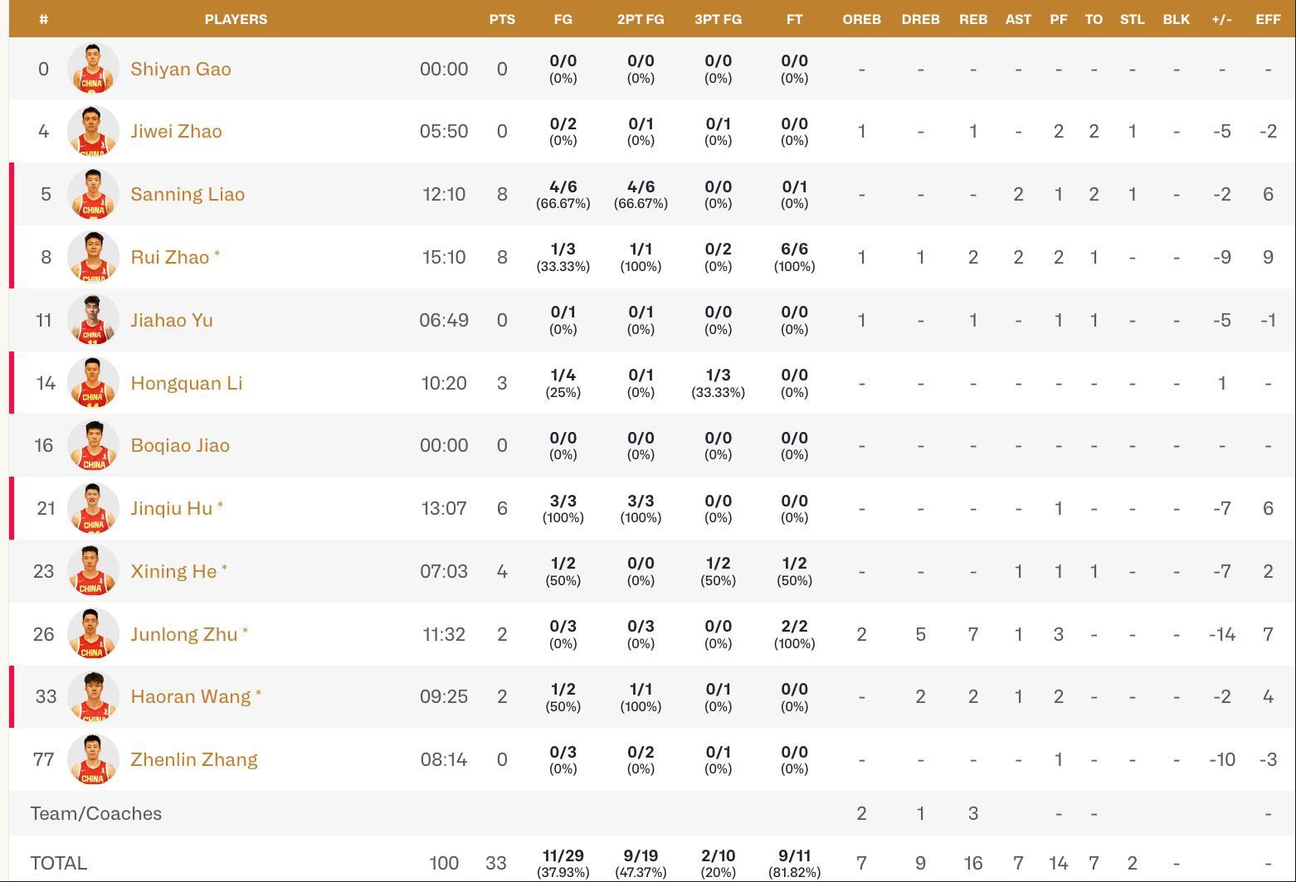This screenshot has height=882, width=1296.
Task: Click Junlong Zhu's player photo
Action: pos(93,634)
